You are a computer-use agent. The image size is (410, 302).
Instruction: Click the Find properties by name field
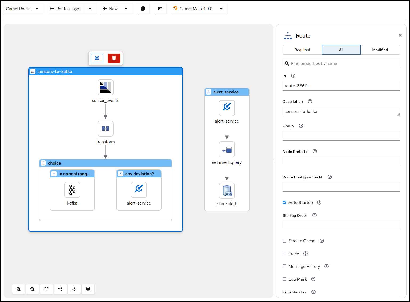point(344,63)
